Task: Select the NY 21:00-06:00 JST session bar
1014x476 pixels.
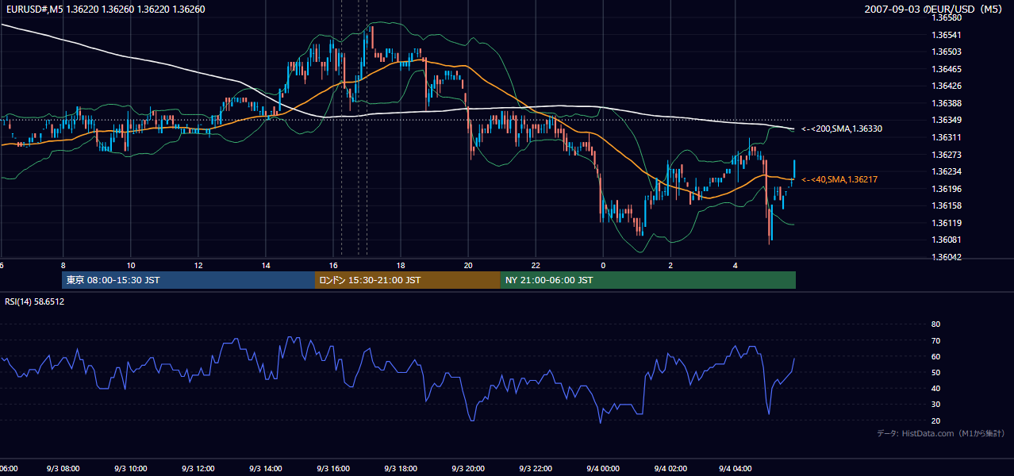Action: tap(648, 280)
